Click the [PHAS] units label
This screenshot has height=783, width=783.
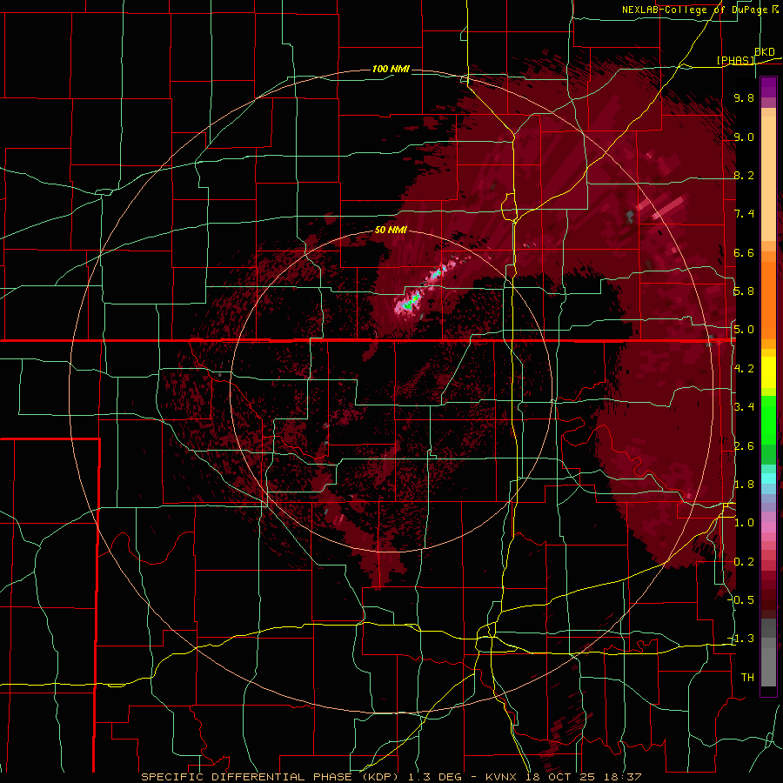click(735, 61)
